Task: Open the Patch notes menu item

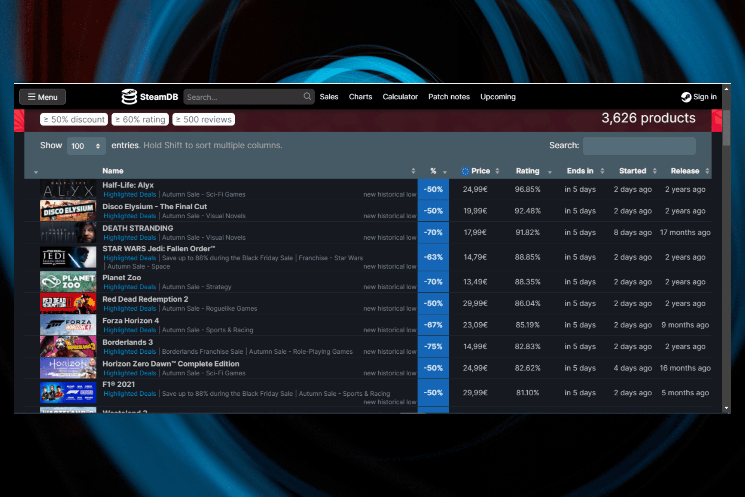Action: pos(449,97)
